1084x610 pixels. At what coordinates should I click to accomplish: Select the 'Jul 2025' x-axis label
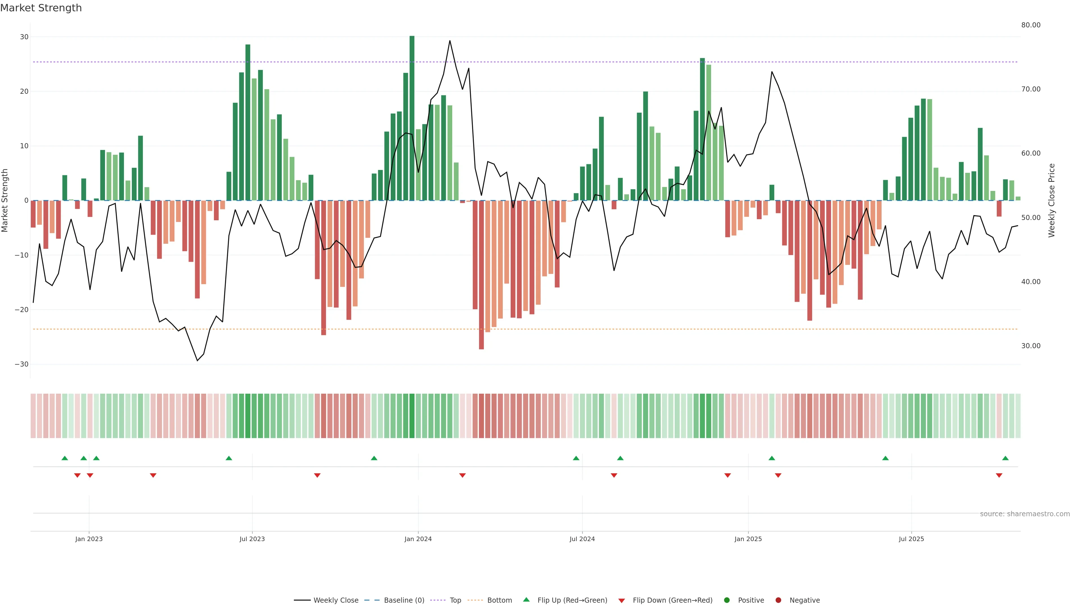pyautogui.click(x=911, y=539)
